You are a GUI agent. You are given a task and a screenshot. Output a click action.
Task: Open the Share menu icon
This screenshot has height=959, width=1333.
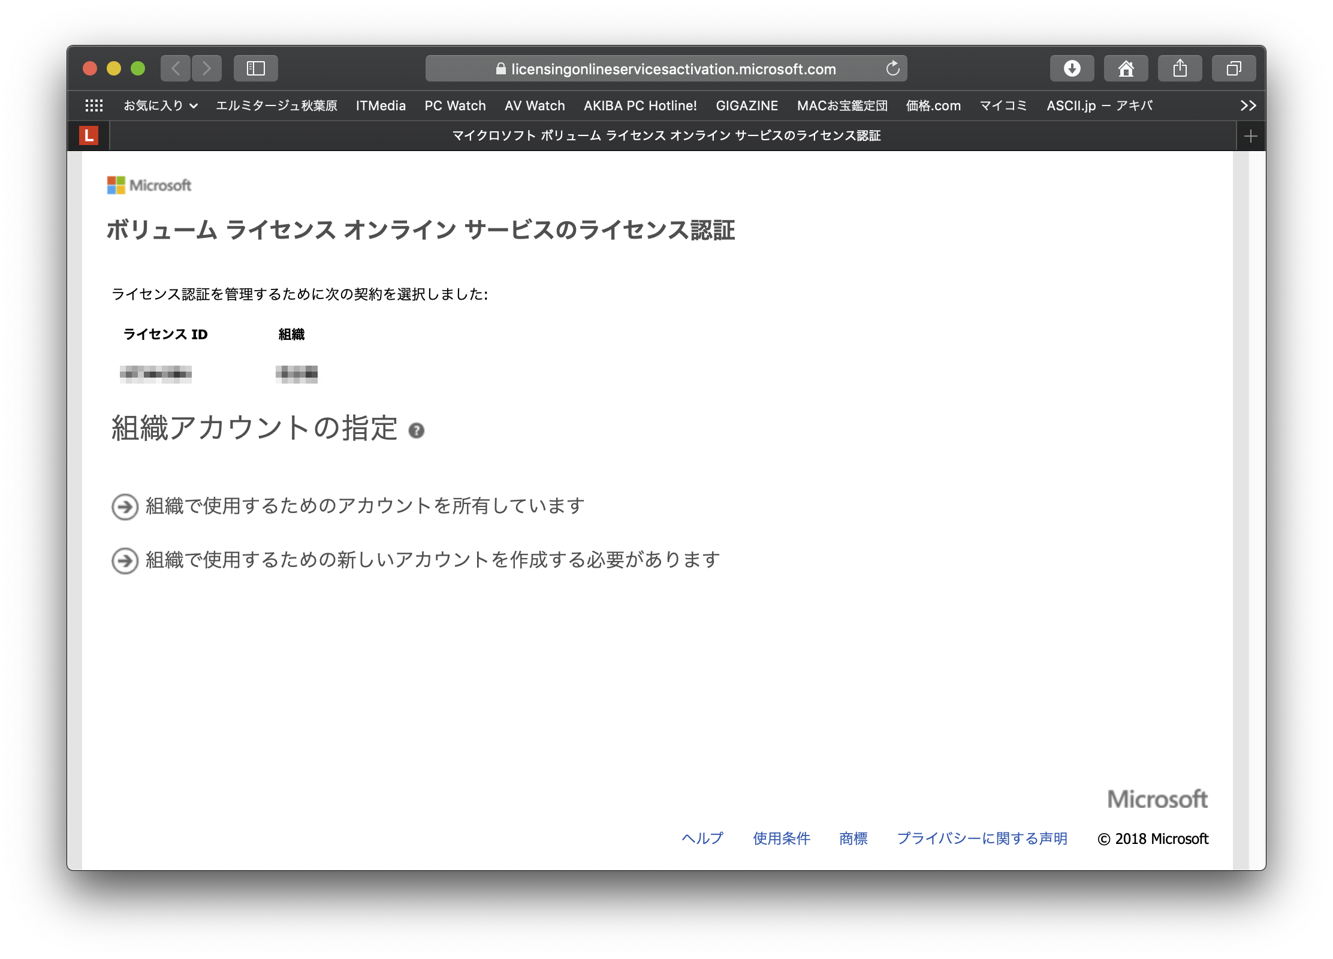point(1180,68)
